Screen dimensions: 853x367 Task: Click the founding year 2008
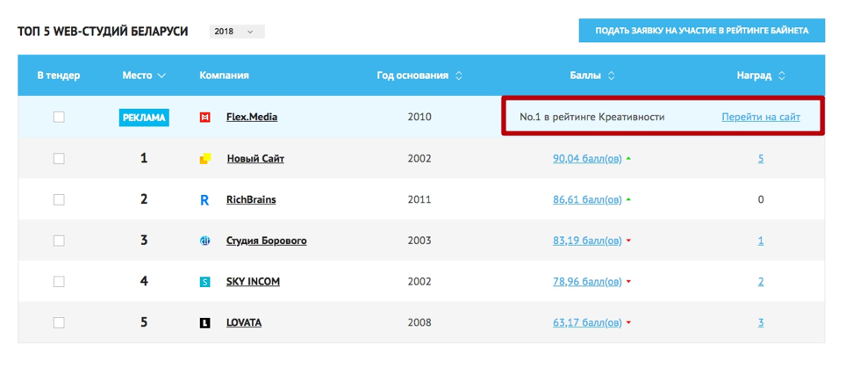pyautogui.click(x=419, y=323)
